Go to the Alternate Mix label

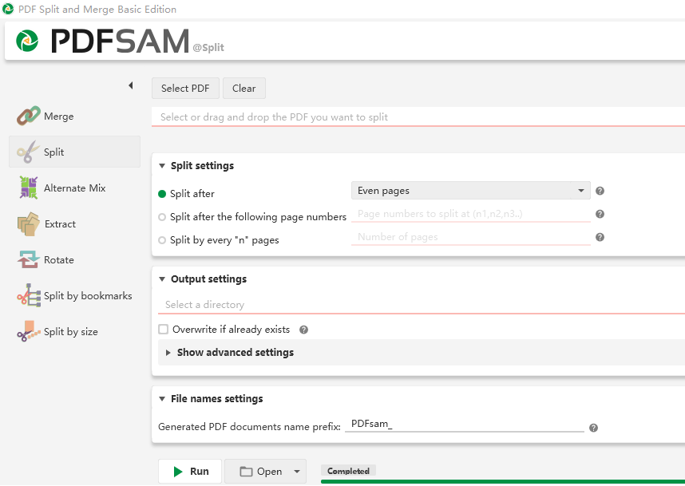[x=75, y=188]
